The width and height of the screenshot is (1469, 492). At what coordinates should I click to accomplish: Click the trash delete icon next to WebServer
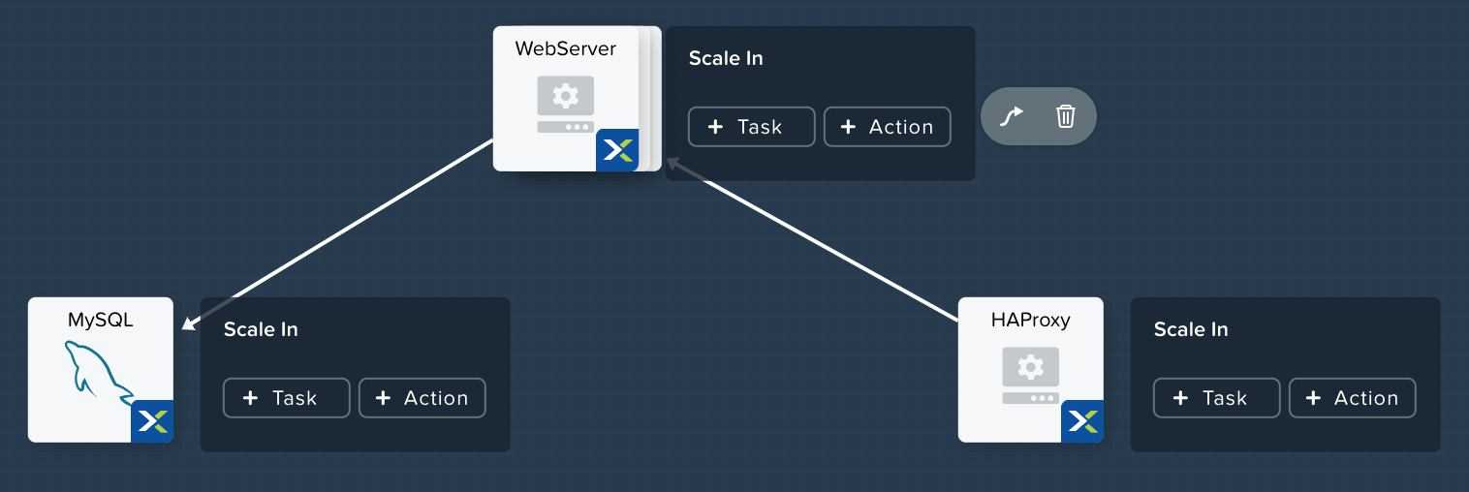1066,117
